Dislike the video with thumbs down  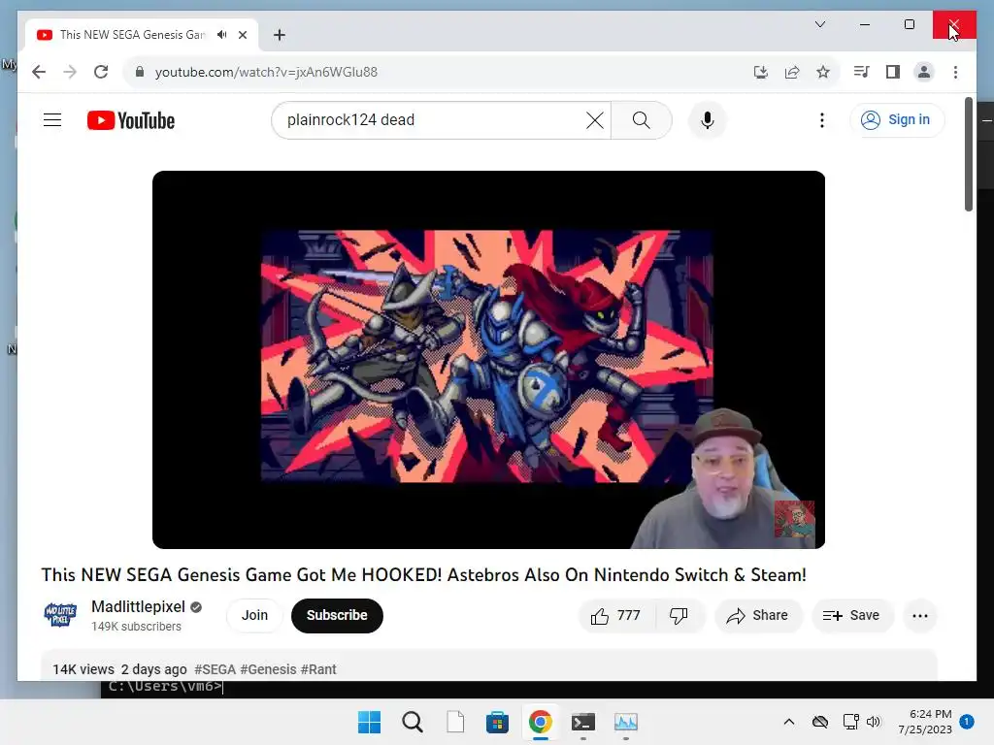click(x=679, y=615)
